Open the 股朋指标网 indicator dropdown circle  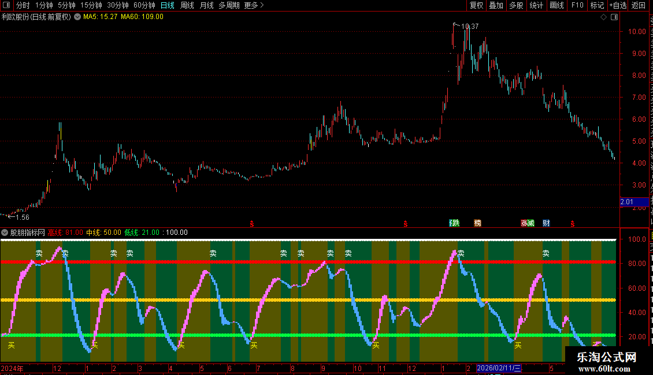[x=5, y=232]
